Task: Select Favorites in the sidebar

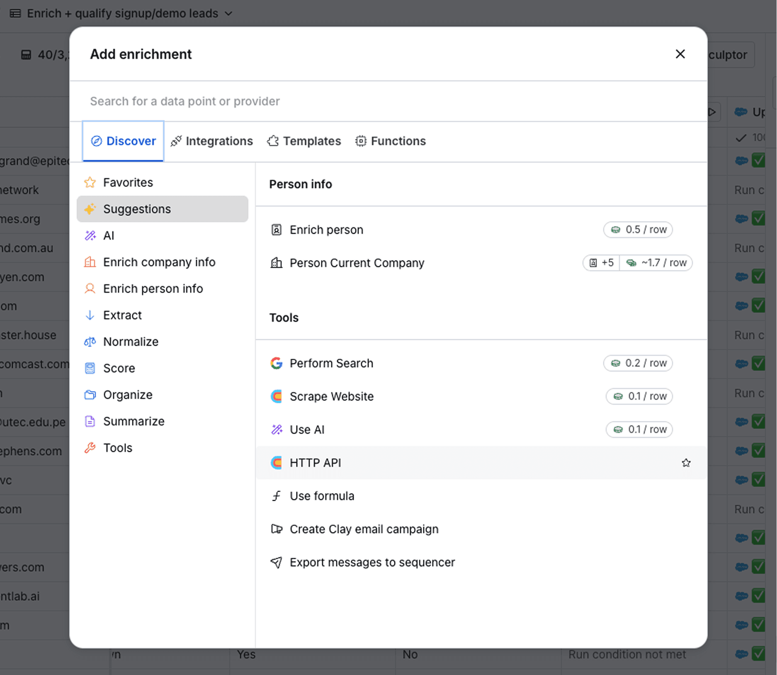Action: 163,182
